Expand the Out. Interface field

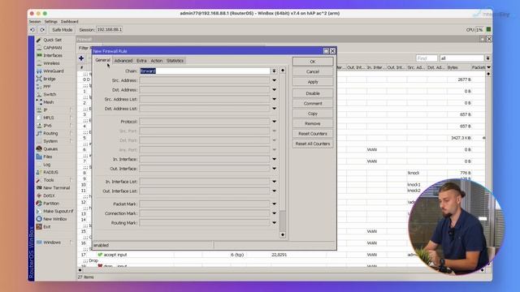click(275, 169)
